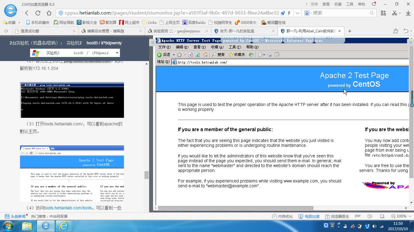
Task: Open the Windows Start button
Action: [8, 226]
